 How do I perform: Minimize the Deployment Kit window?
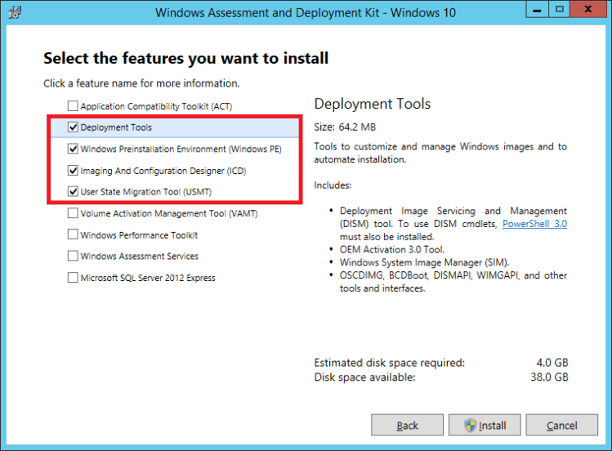click(535, 10)
